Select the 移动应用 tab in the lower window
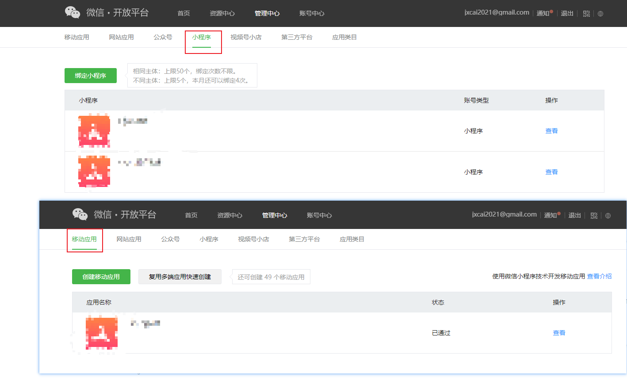The height and width of the screenshot is (381, 627). click(84, 239)
